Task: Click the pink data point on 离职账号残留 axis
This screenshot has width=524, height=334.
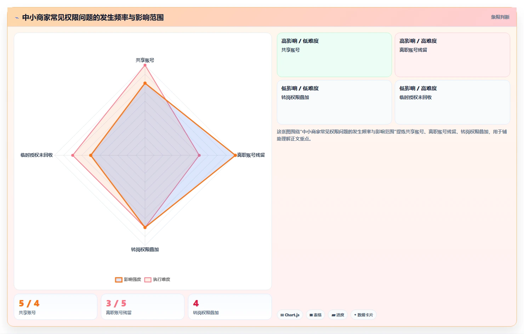Action: coord(199,155)
